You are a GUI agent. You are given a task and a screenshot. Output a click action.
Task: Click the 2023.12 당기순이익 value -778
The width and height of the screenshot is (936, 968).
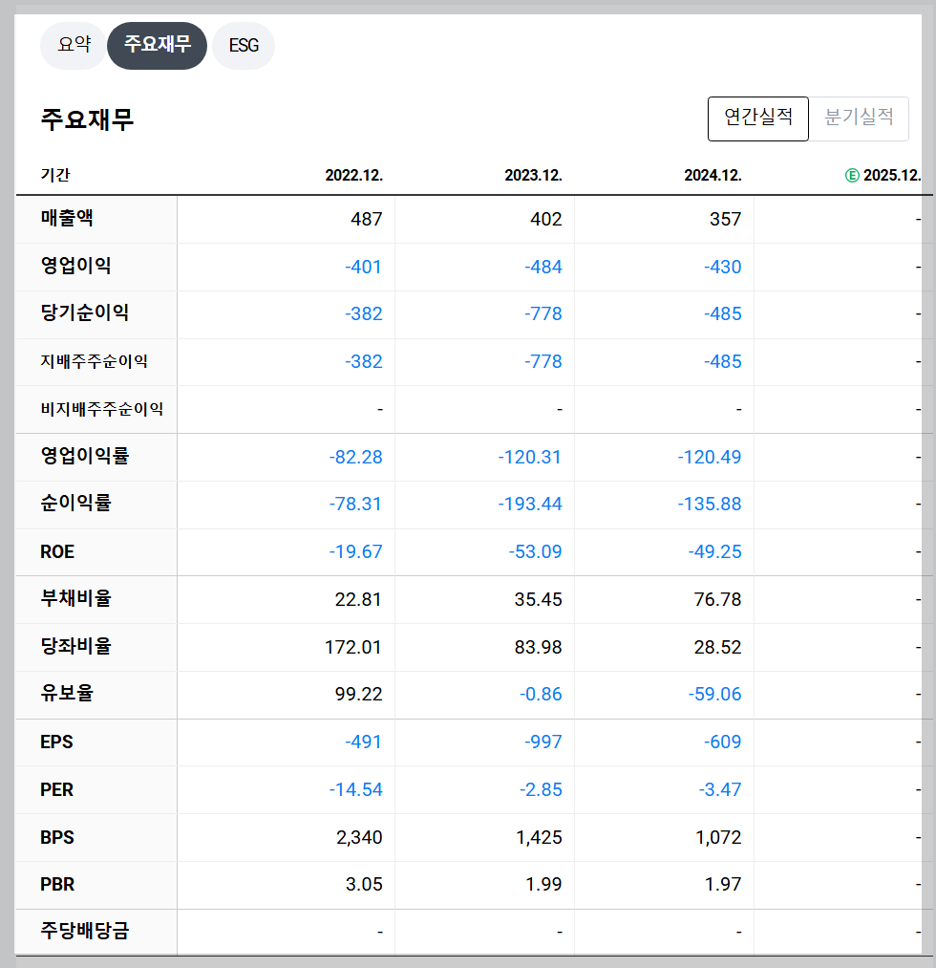click(x=544, y=314)
